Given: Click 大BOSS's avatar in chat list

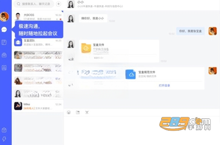Looking at the screenshot, I should coord(18,16).
